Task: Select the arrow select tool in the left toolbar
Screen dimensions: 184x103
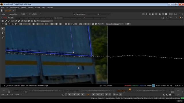Action: (x=3, y=29)
